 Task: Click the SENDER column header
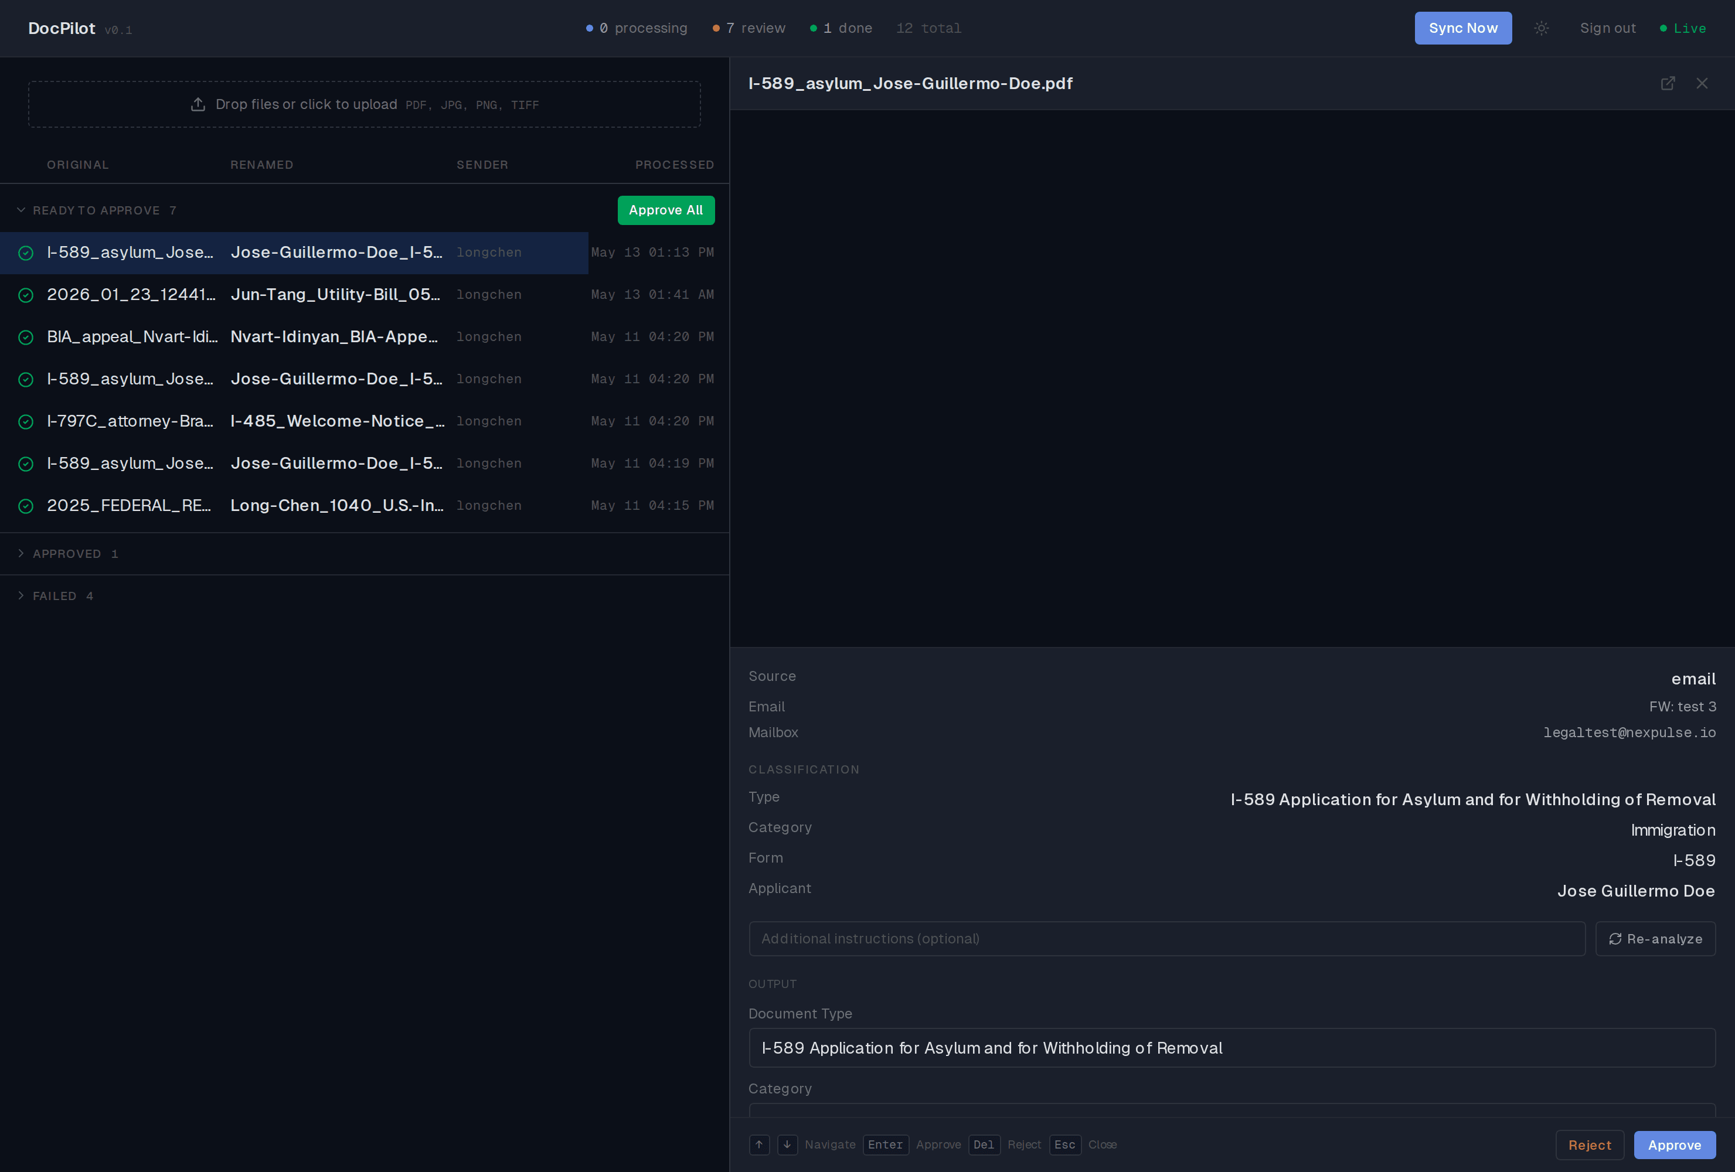(482, 165)
